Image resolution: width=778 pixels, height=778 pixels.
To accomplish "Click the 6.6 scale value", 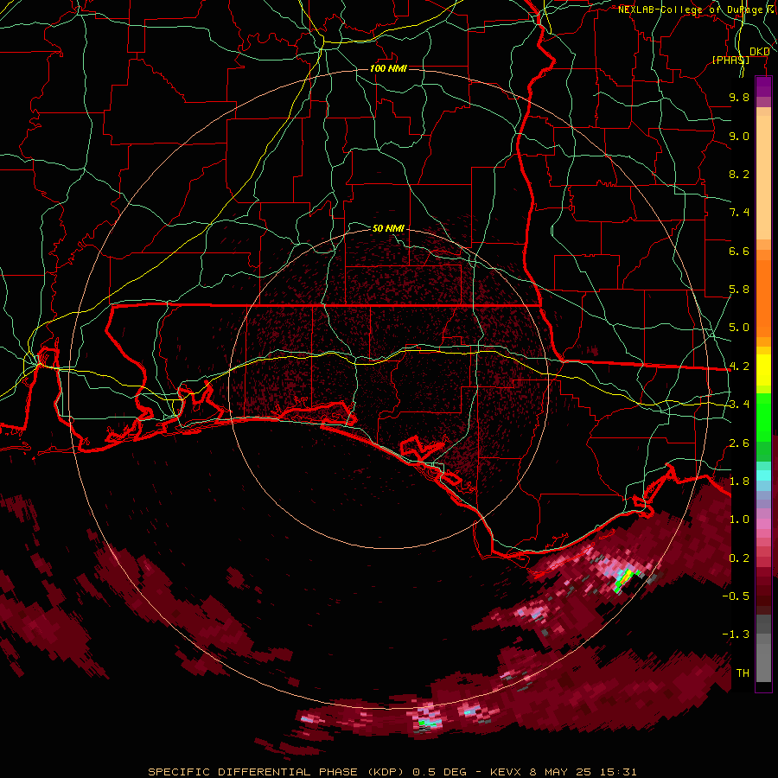I will pyautogui.click(x=739, y=251).
